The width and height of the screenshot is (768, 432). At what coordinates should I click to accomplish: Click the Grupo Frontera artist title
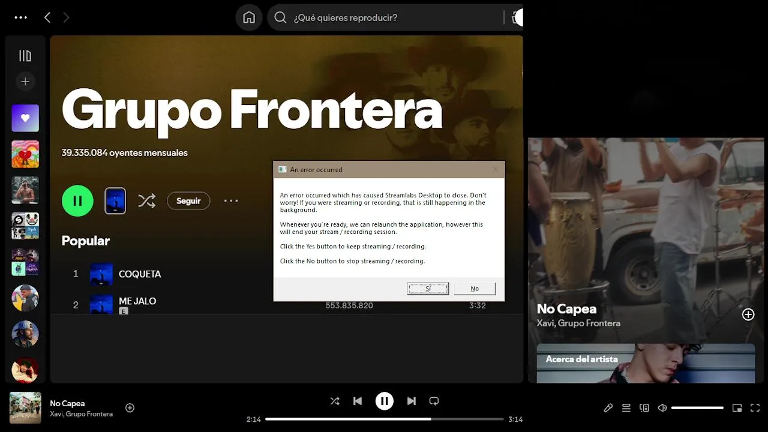point(252,111)
